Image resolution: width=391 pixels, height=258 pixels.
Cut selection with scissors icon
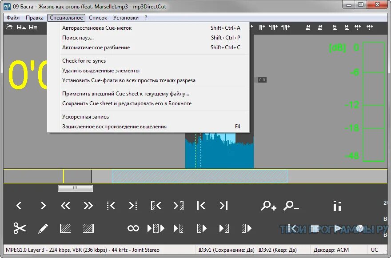20,228
